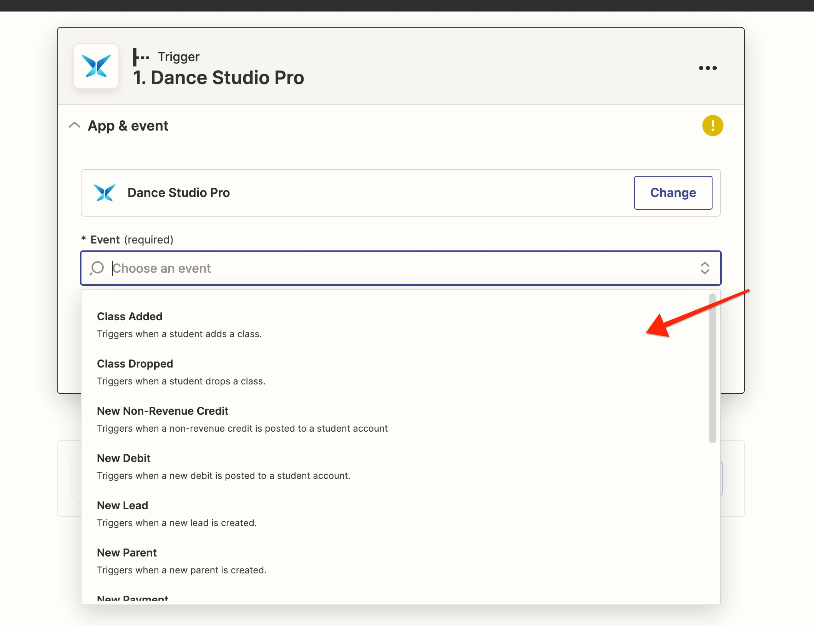Pick the New Parent event
Image resolution: width=814 pixels, height=626 pixels.
click(396, 561)
